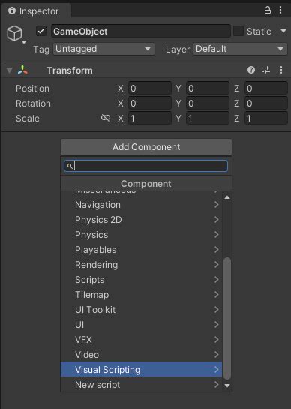Toggle constrained proportions link icon for Scale
291x409 pixels.
pyautogui.click(x=106, y=118)
